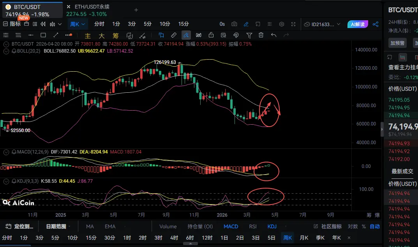The image size is (418, 247).
Task: Toggle the KDJ indicator
Action: 272,226
